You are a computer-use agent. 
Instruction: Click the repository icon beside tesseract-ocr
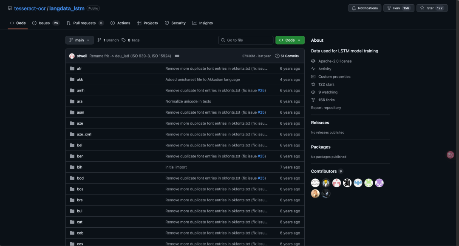click(x=10, y=8)
